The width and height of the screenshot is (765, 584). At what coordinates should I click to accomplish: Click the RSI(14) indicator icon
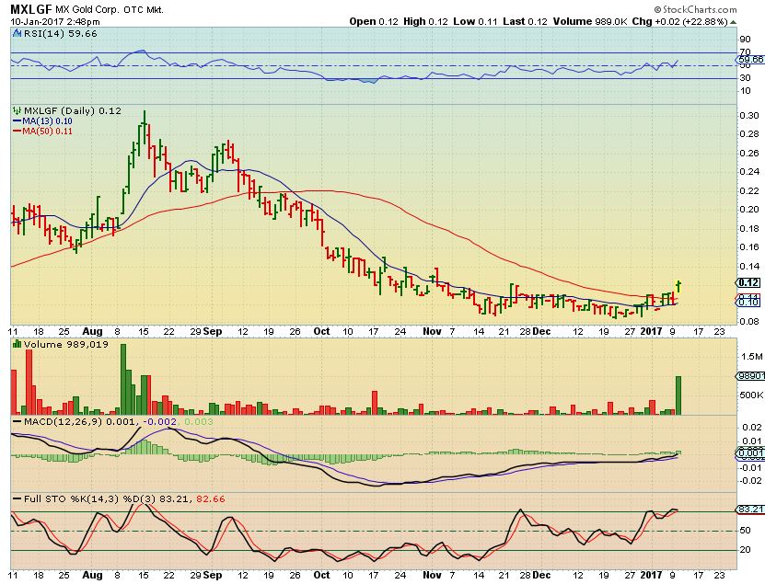coord(14,32)
